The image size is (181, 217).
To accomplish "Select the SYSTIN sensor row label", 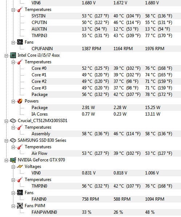I will 39,16.
